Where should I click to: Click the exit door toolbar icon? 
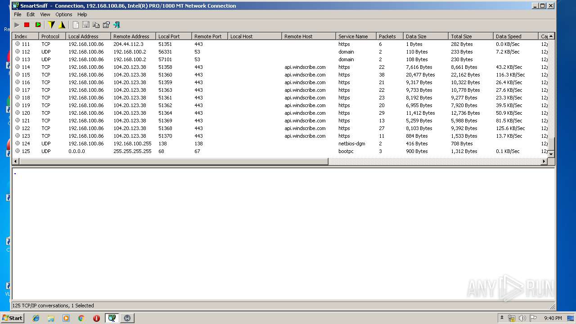click(117, 25)
